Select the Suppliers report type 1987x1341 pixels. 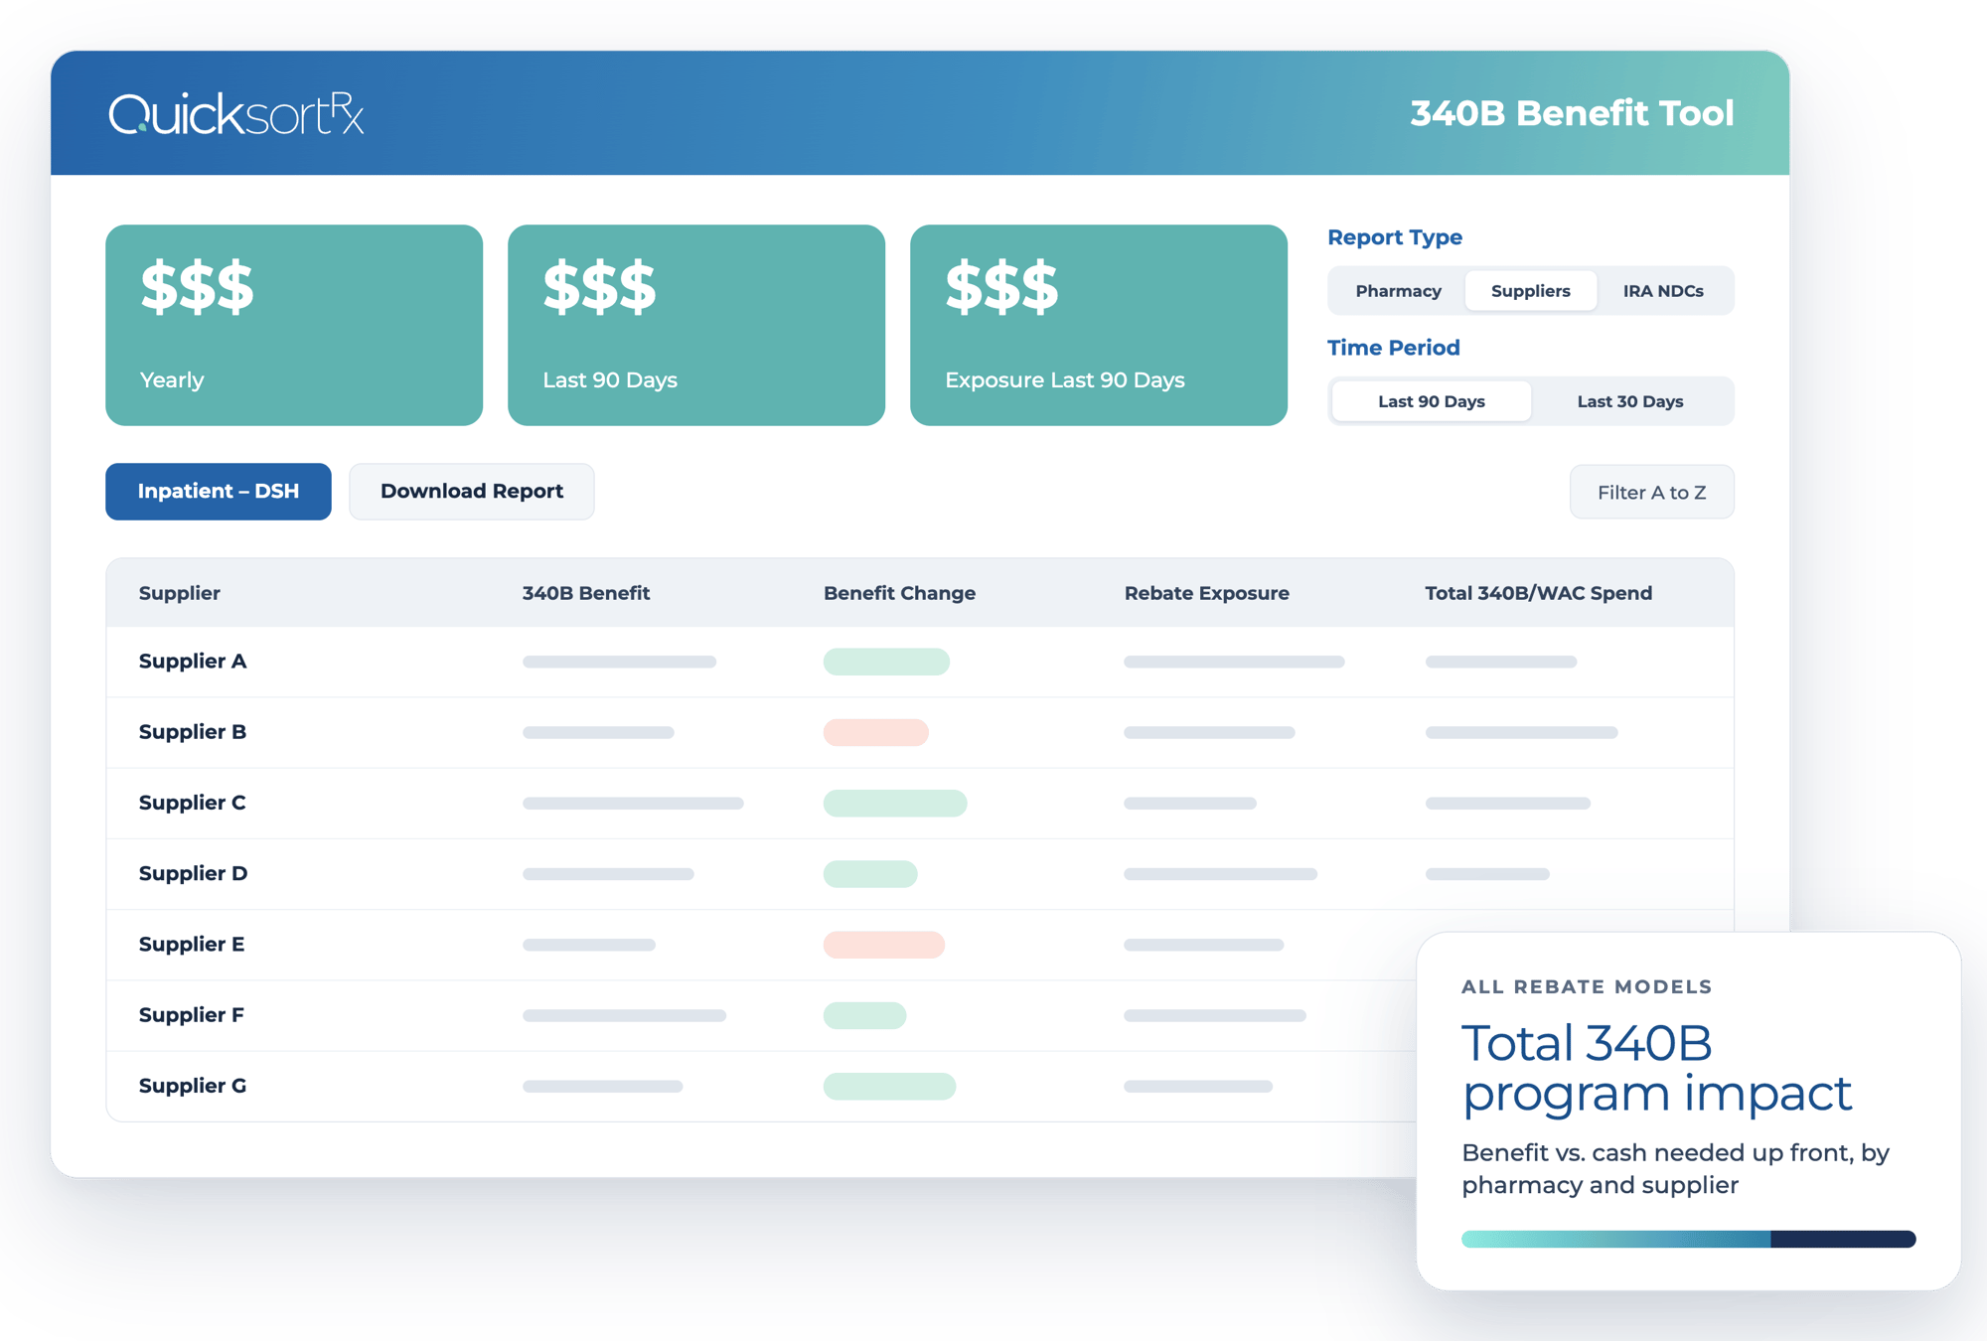[x=1530, y=291]
